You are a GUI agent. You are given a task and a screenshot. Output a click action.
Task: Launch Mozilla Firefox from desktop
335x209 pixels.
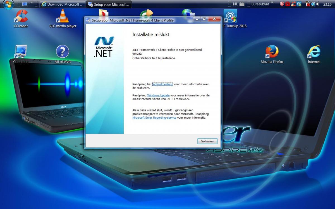click(x=272, y=54)
